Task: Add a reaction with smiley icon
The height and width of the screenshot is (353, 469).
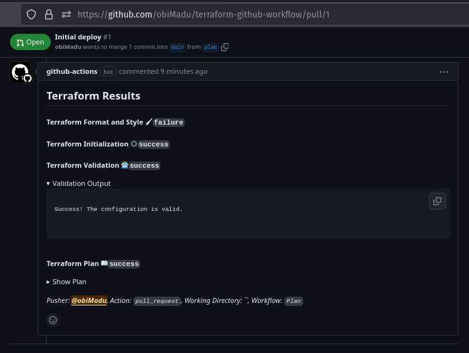Action: pyautogui.click(x=53, y=320)
